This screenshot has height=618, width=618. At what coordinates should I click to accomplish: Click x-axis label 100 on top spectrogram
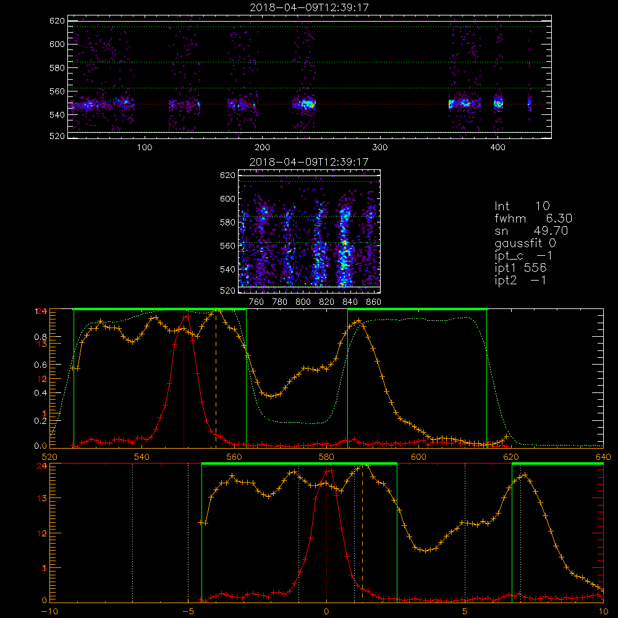(x=144, y=148)
